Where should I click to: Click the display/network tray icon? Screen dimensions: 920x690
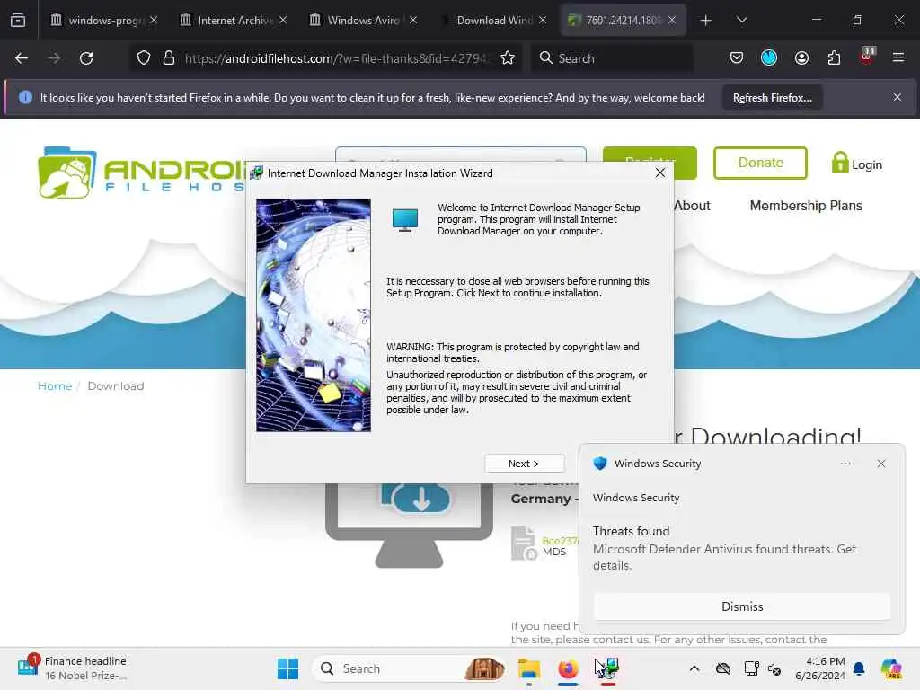point(750,668)
